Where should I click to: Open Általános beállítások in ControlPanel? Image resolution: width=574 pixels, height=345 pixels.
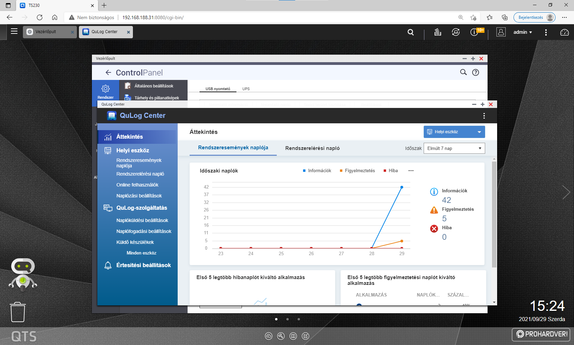click(x=154, y=86)
